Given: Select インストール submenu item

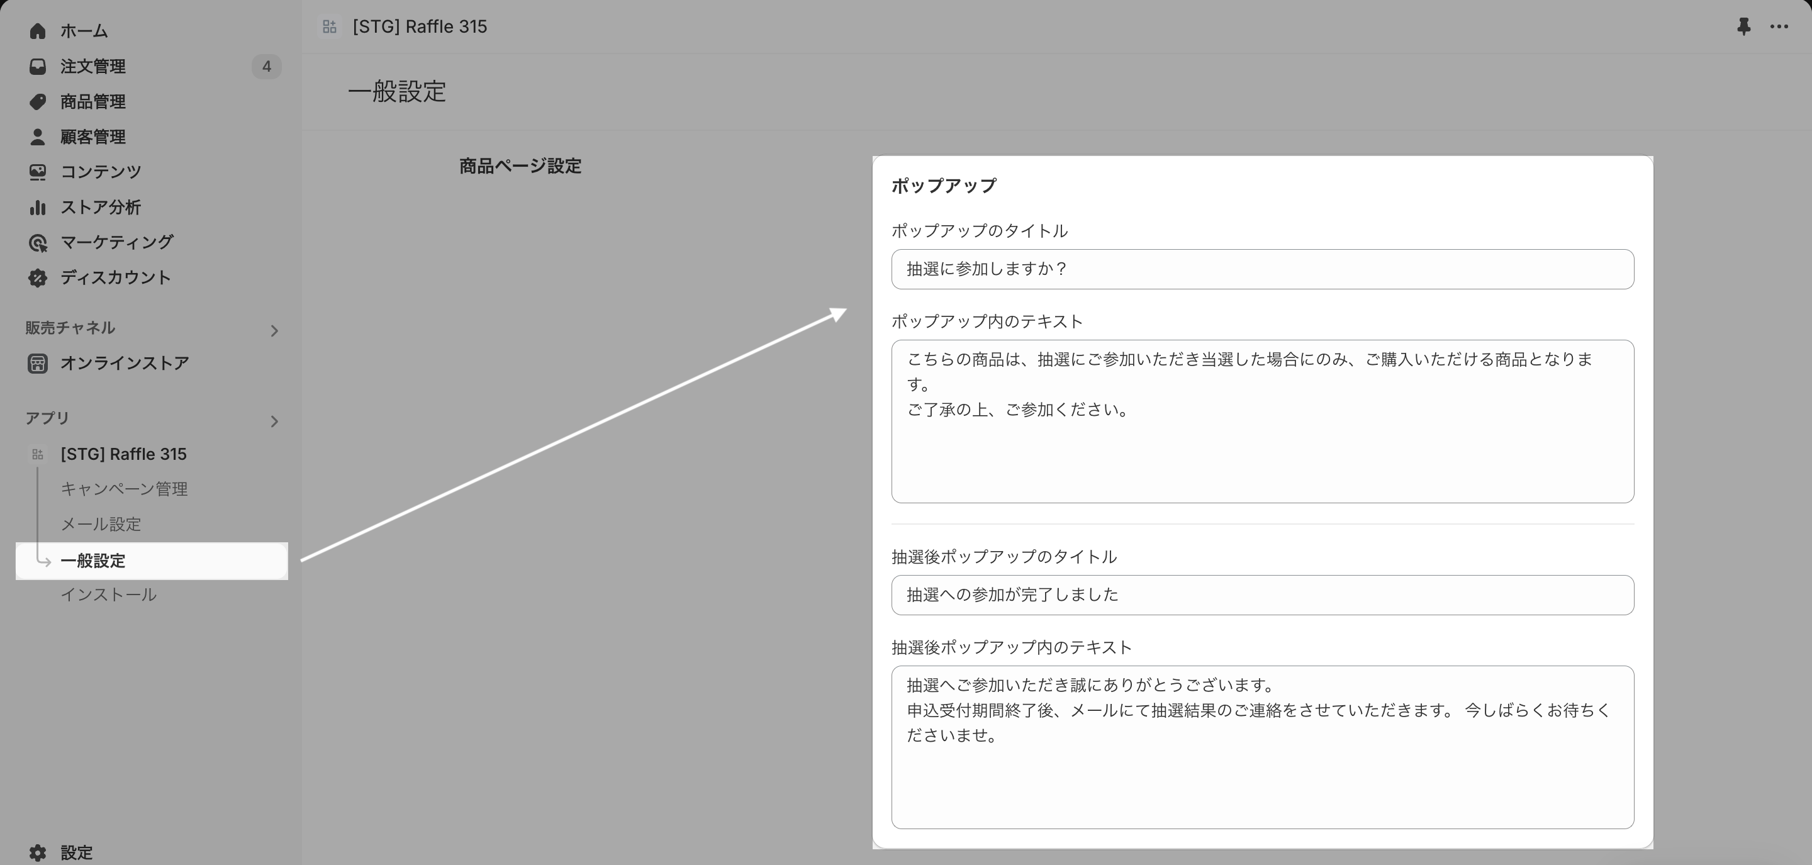Looking at the screenshot, I should coord(108,594).
